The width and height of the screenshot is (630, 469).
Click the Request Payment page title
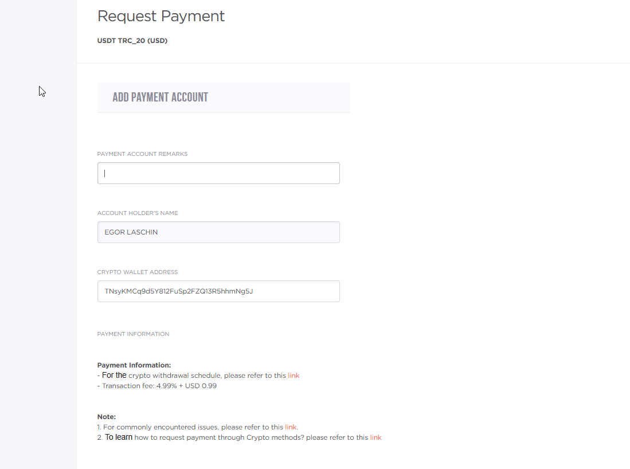161,16
